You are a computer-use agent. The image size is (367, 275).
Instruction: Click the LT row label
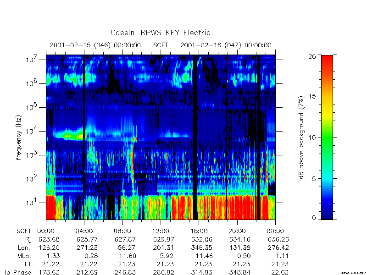[x=28, y=264]
